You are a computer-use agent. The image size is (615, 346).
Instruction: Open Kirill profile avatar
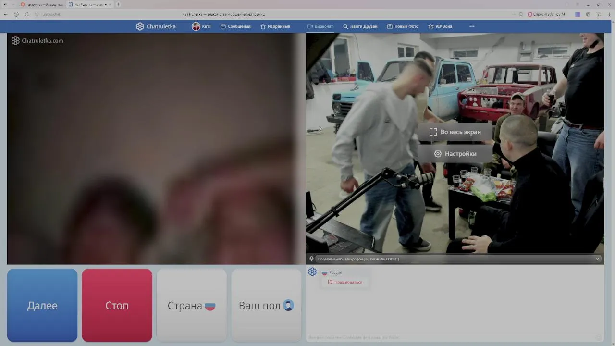click(x=196, y=26)
